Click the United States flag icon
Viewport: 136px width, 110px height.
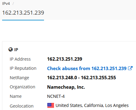click(51, 105)
